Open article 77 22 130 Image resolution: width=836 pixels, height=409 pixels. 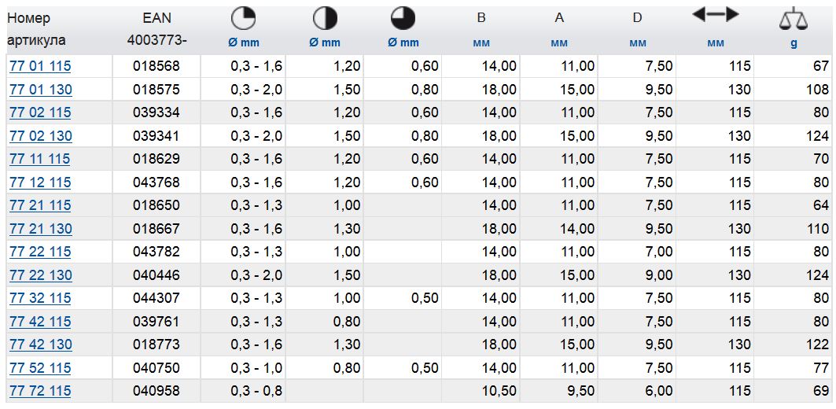(x=39, y=275)
